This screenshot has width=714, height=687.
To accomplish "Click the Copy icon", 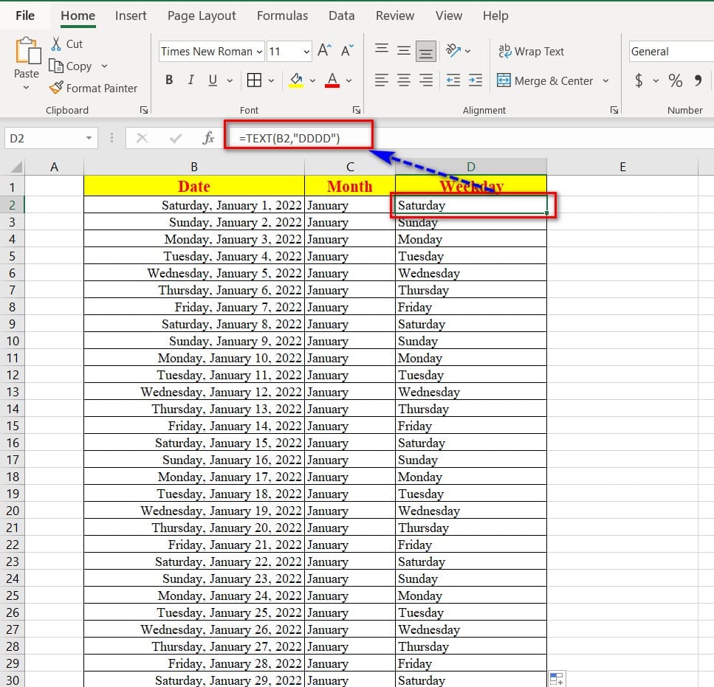I will tap(56, 66).
